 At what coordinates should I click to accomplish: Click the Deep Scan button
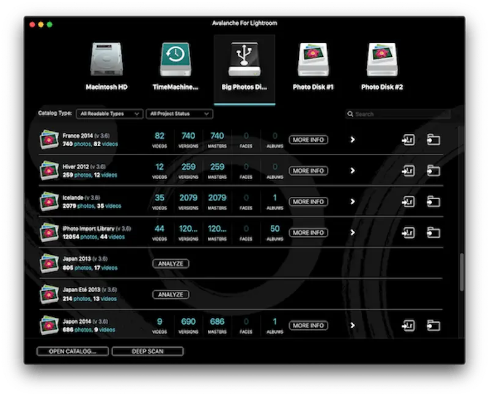click(147, 351)
